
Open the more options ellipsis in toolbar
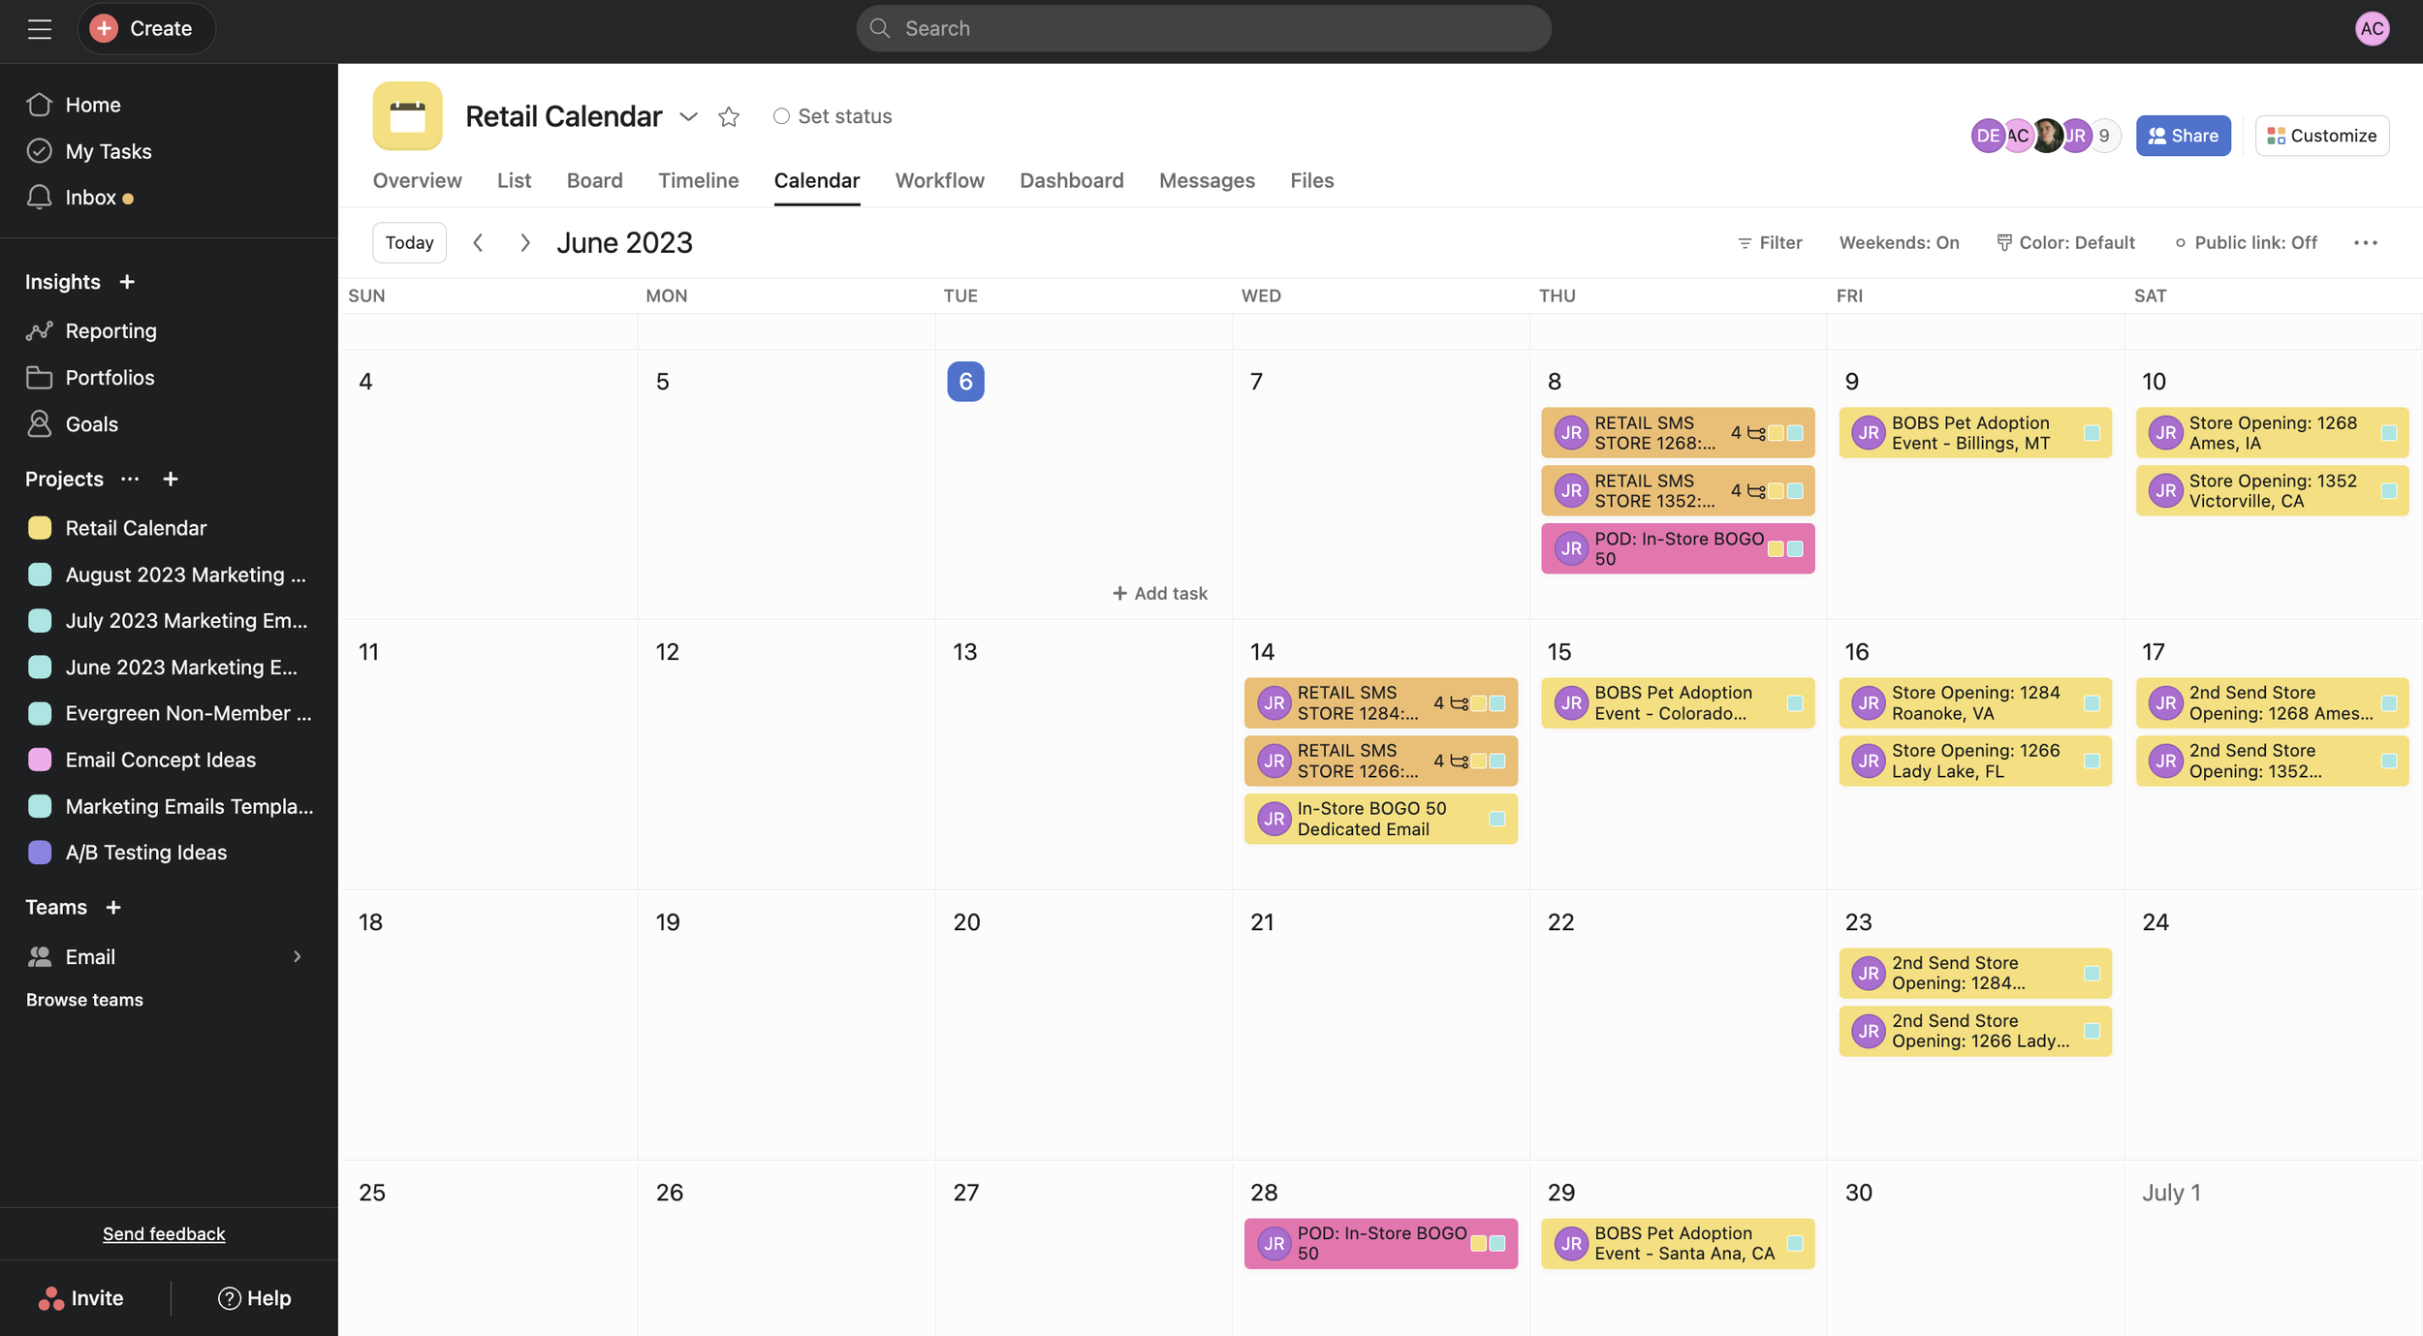[x=2365, y=243]
